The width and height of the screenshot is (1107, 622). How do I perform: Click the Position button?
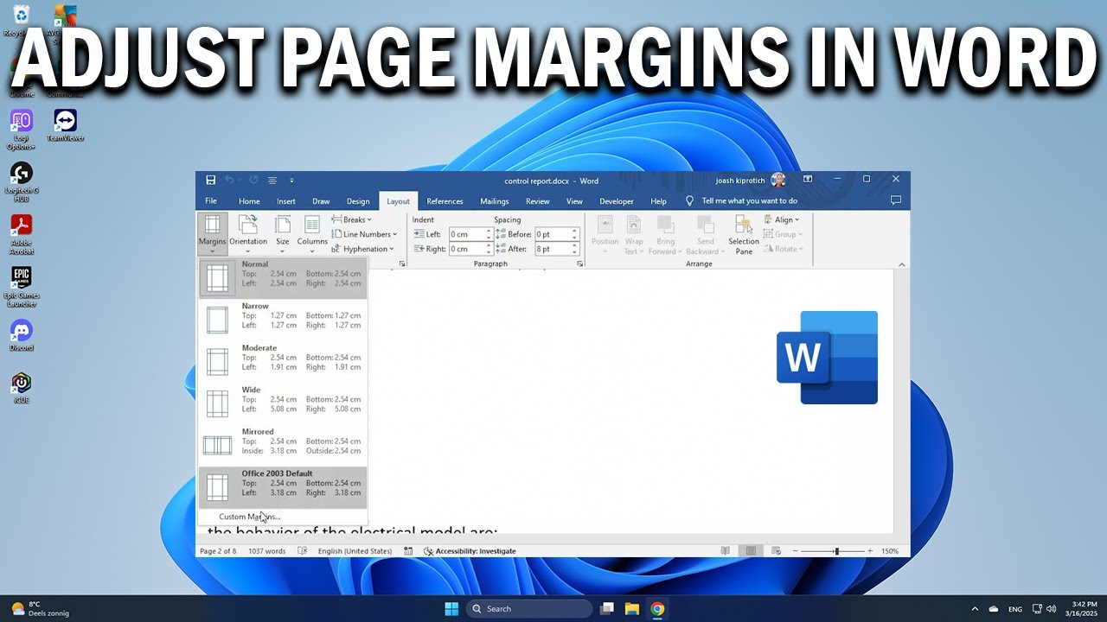tap(605, 235)
